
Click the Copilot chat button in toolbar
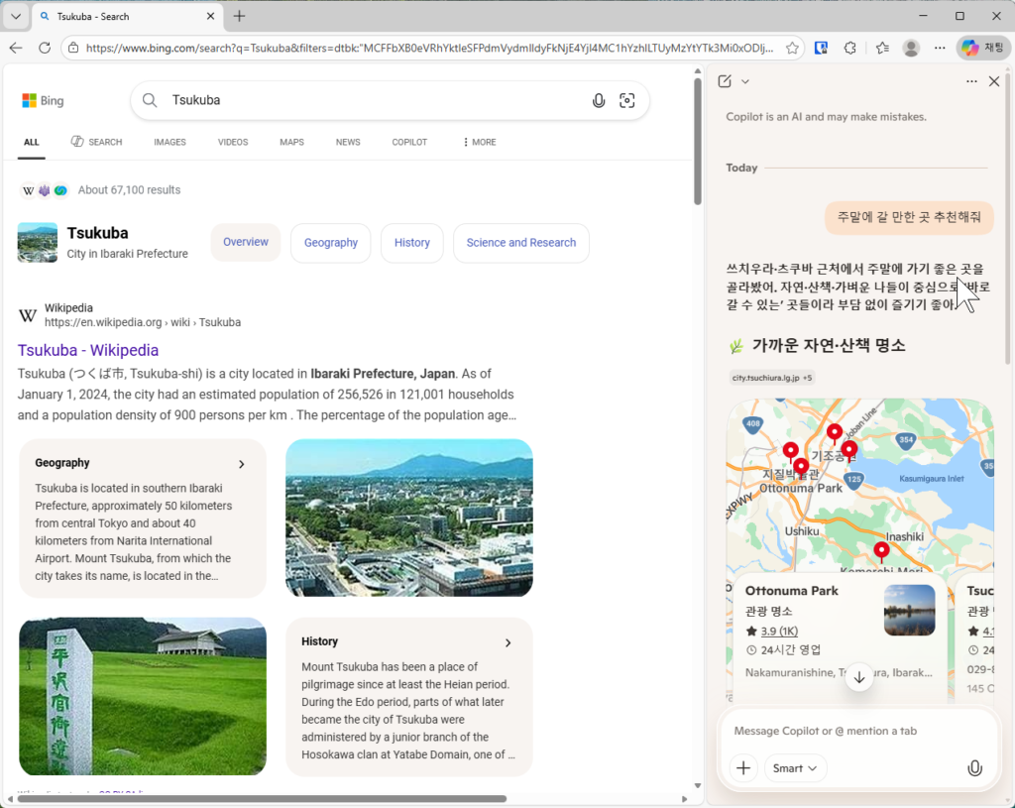point(981,48)
